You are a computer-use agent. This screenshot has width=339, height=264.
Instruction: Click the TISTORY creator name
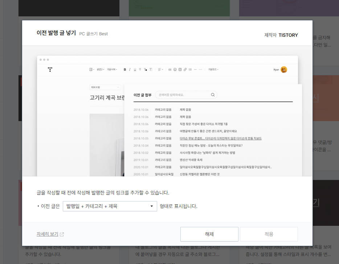[x=288, y=35]
